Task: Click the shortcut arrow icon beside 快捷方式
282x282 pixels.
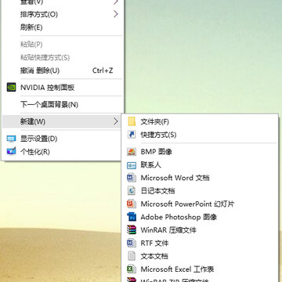Action: pyautogui.click(x=132, y=135)
